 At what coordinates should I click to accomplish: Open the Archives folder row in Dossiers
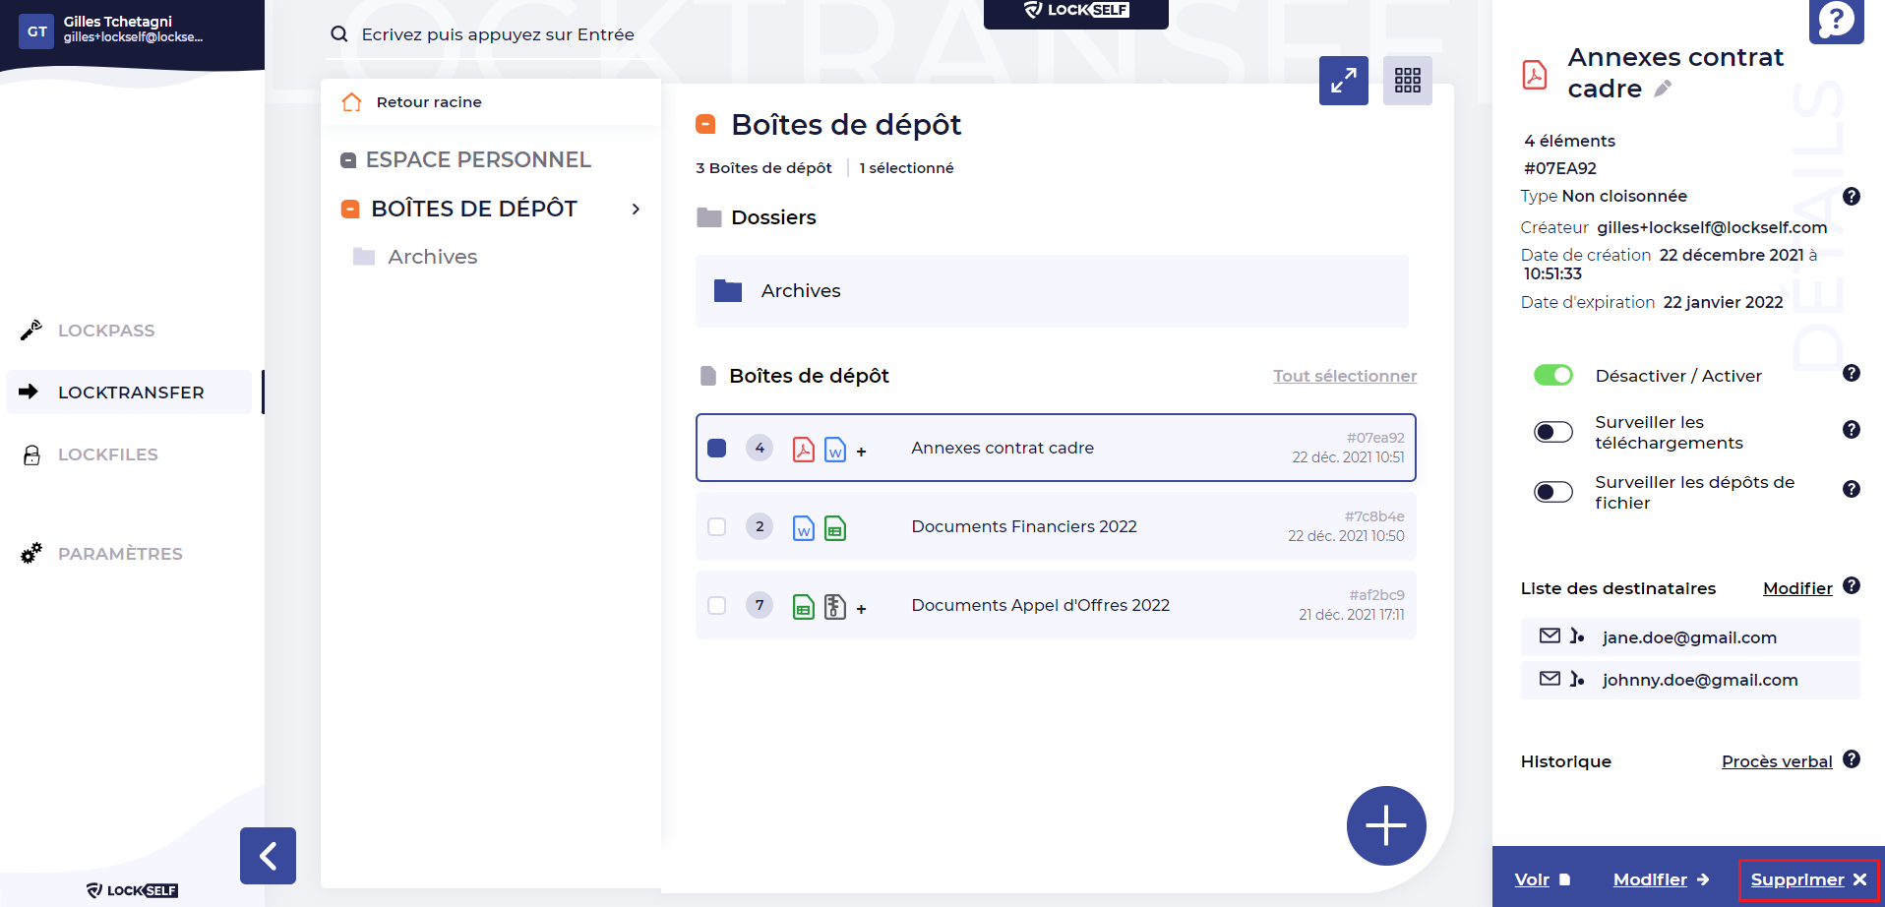click(1052, 291)
